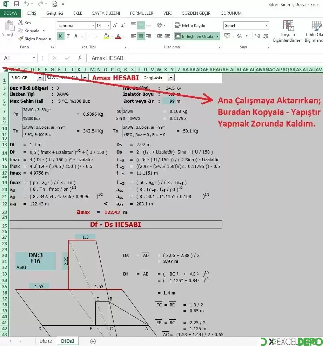Apply the cell borders icon
Viewport: 323px width, 346px height.
[91, 36]
